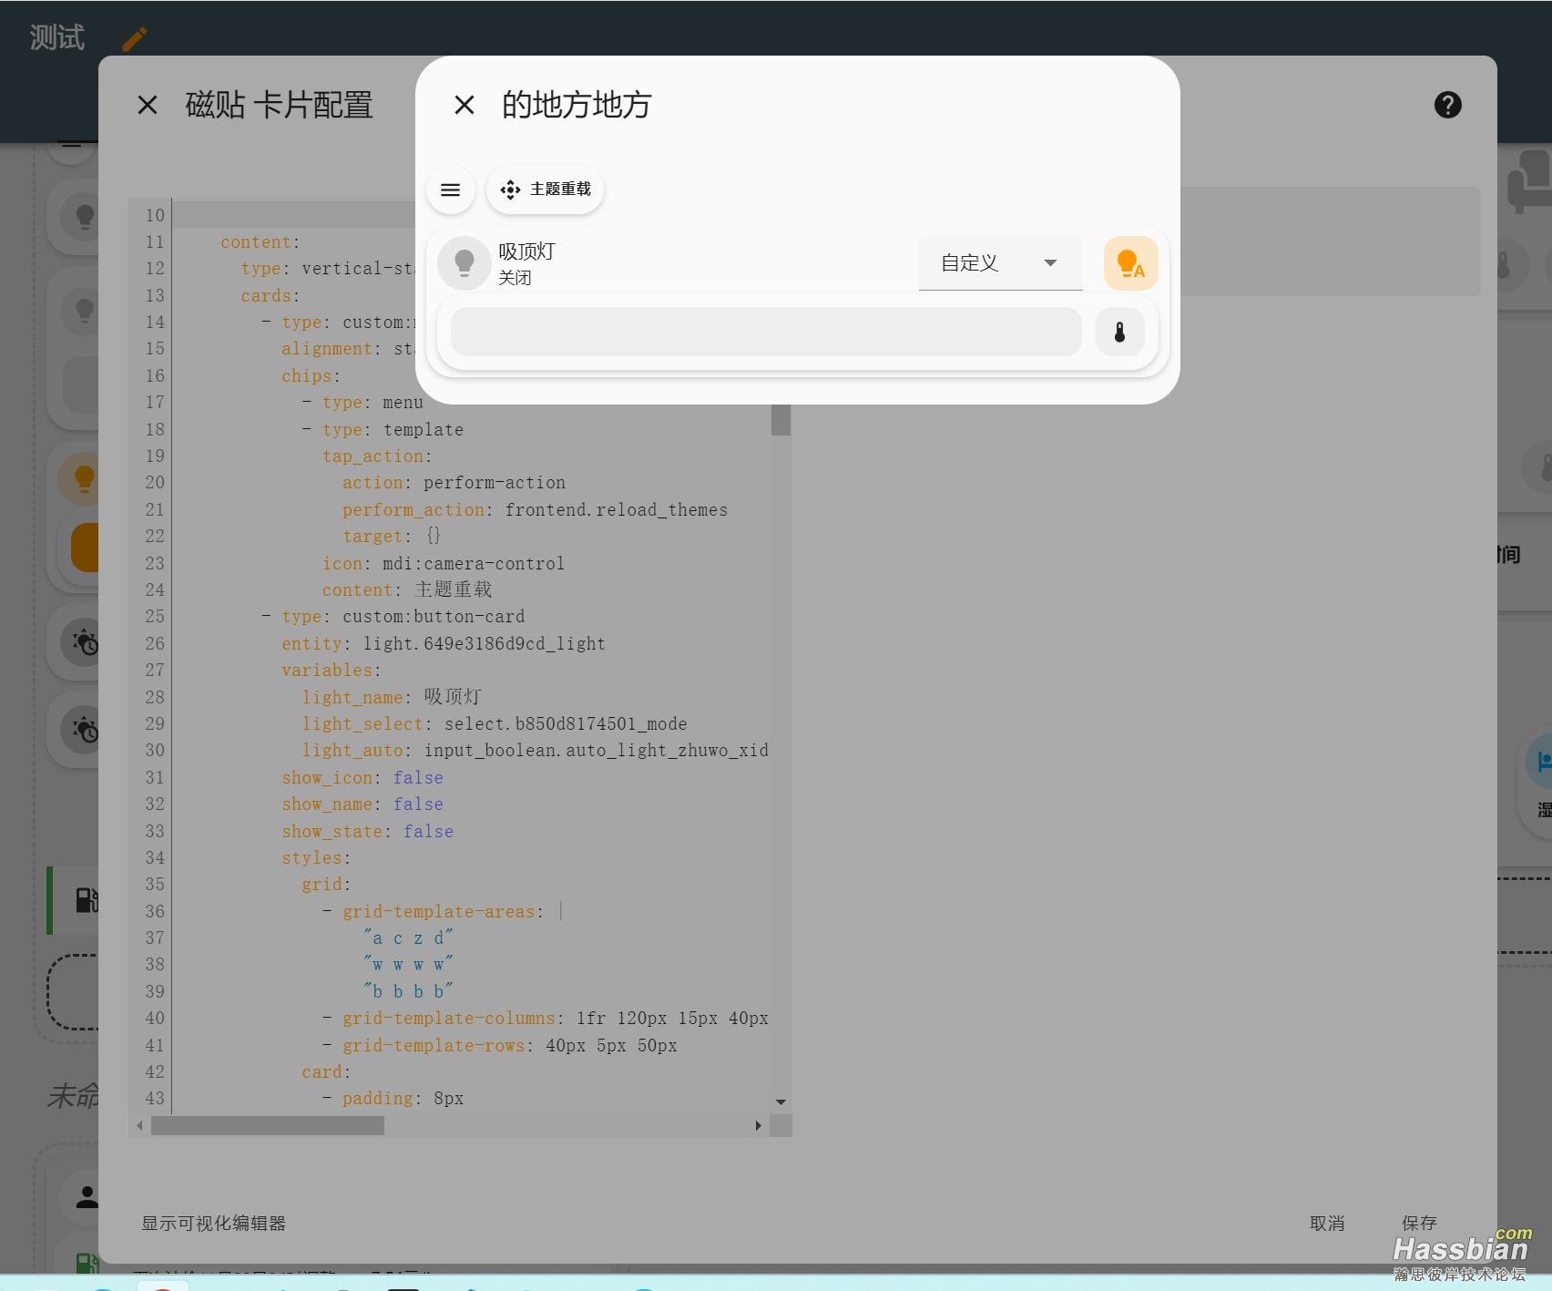Click the brightness slider bar
The height and width of the screenshot is (1291, 1552).
[766, 332]
